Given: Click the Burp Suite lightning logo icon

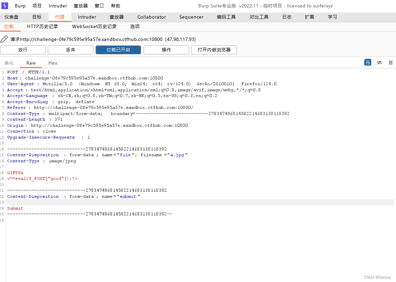Looking at the screenshot, I should coord(5,5).
